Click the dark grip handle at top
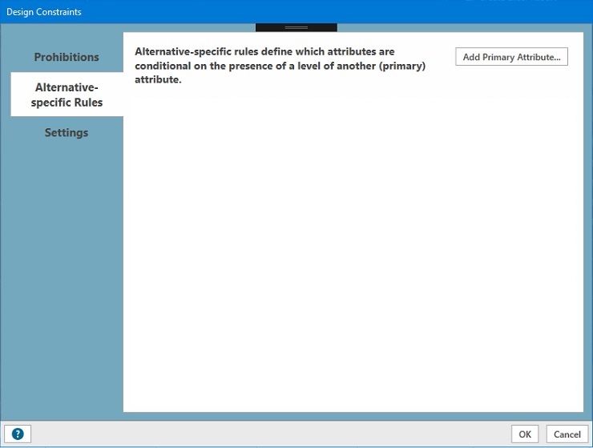This screenshot has width=593, height=448. (x=296, y=27)
